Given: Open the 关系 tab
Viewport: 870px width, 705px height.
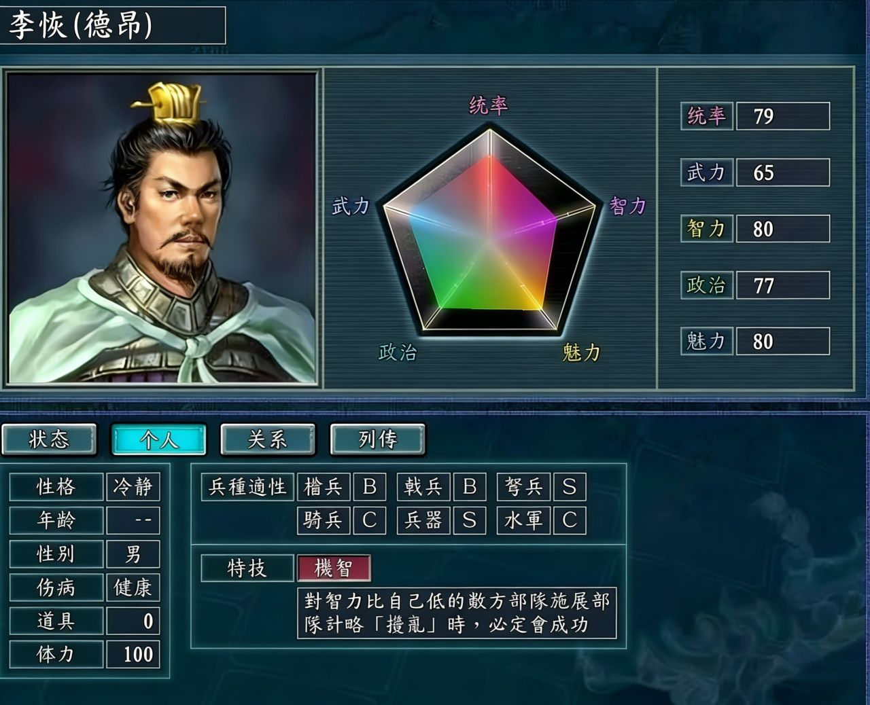Looking at the screenshot, I should click(268, 439).
